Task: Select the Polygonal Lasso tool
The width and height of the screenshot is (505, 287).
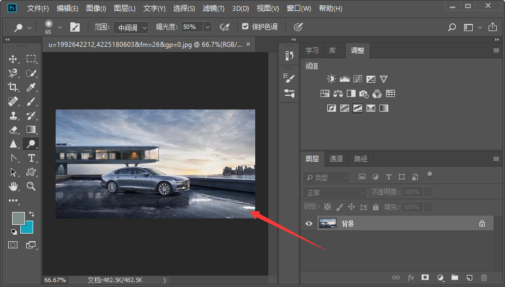Action: [x=13, y=73]
